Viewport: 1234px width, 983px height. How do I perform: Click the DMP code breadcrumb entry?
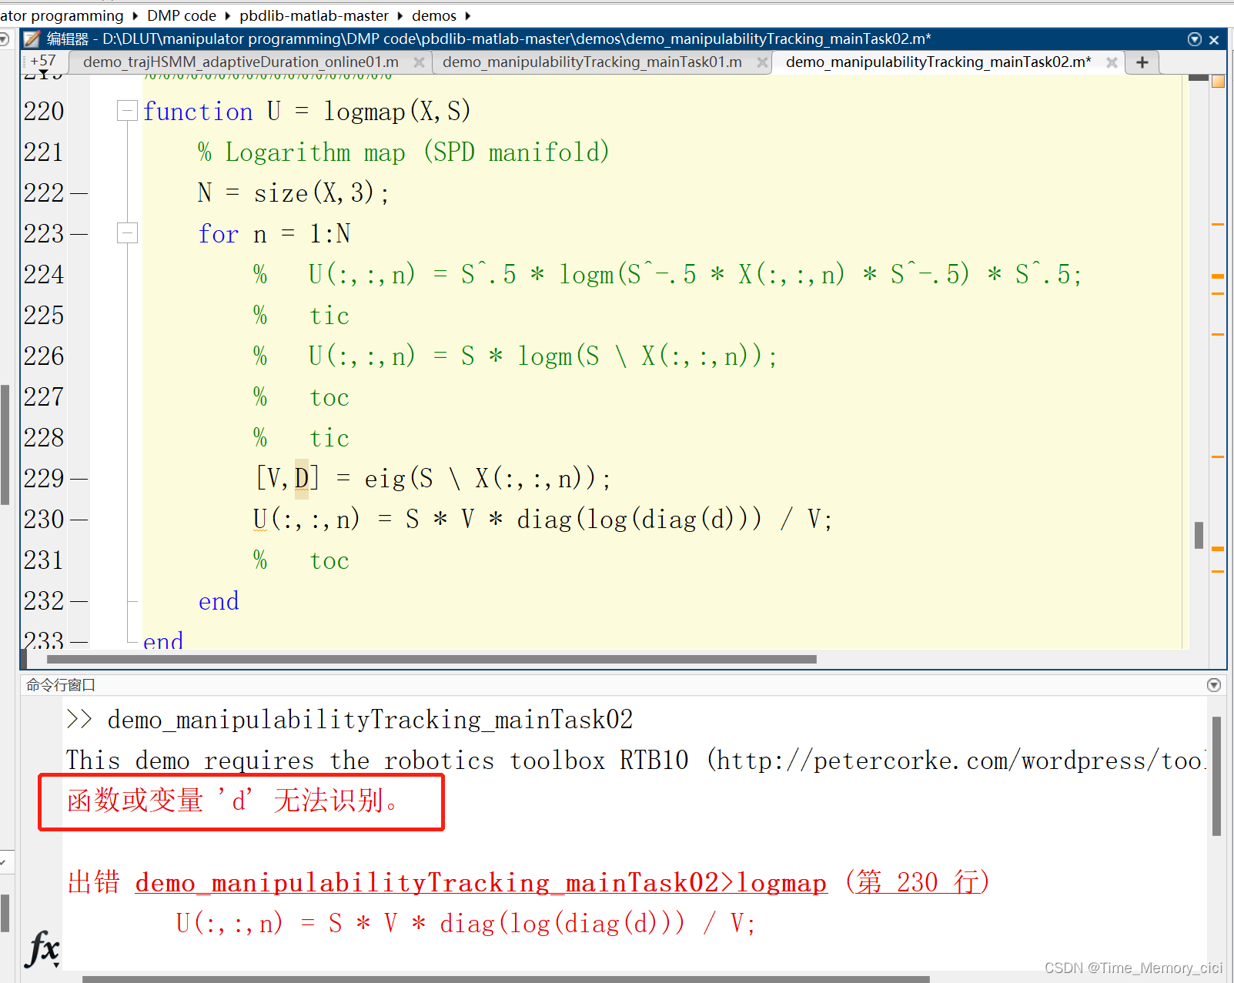click(181, 15)
